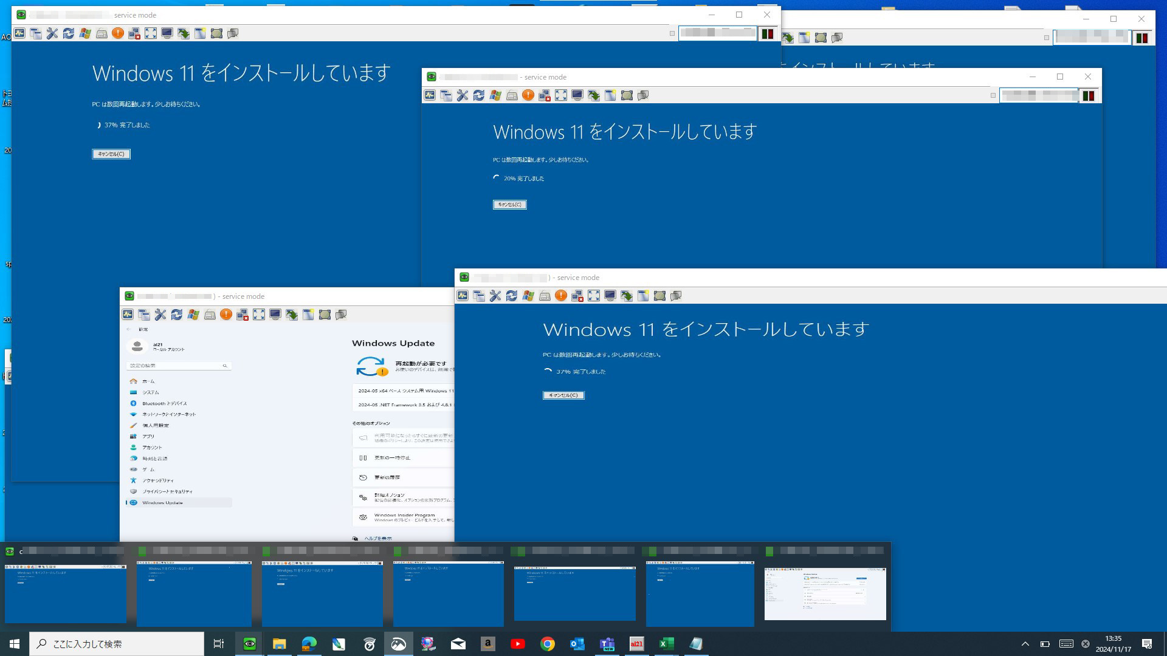
Task: Click select-window icon in 20% progress window toolbar
Action: (610, 95)
